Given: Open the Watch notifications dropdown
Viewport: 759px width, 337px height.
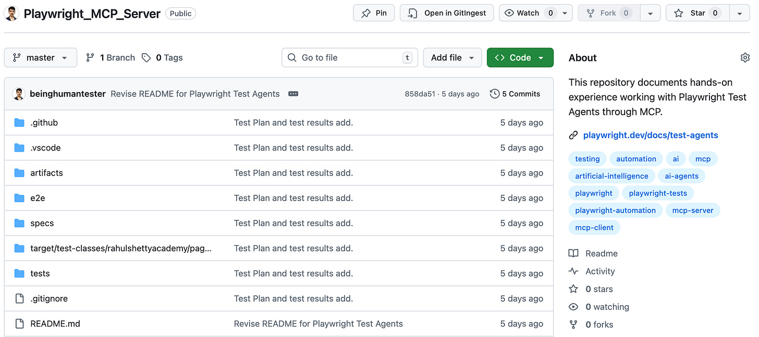Looking at the screenshot, I should 536,13.
